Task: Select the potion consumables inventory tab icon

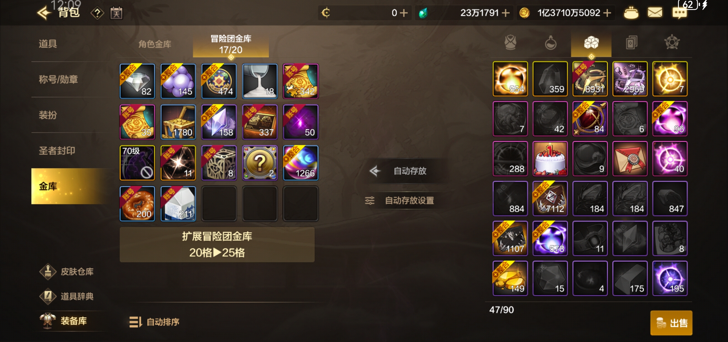Action: [551, 42]
